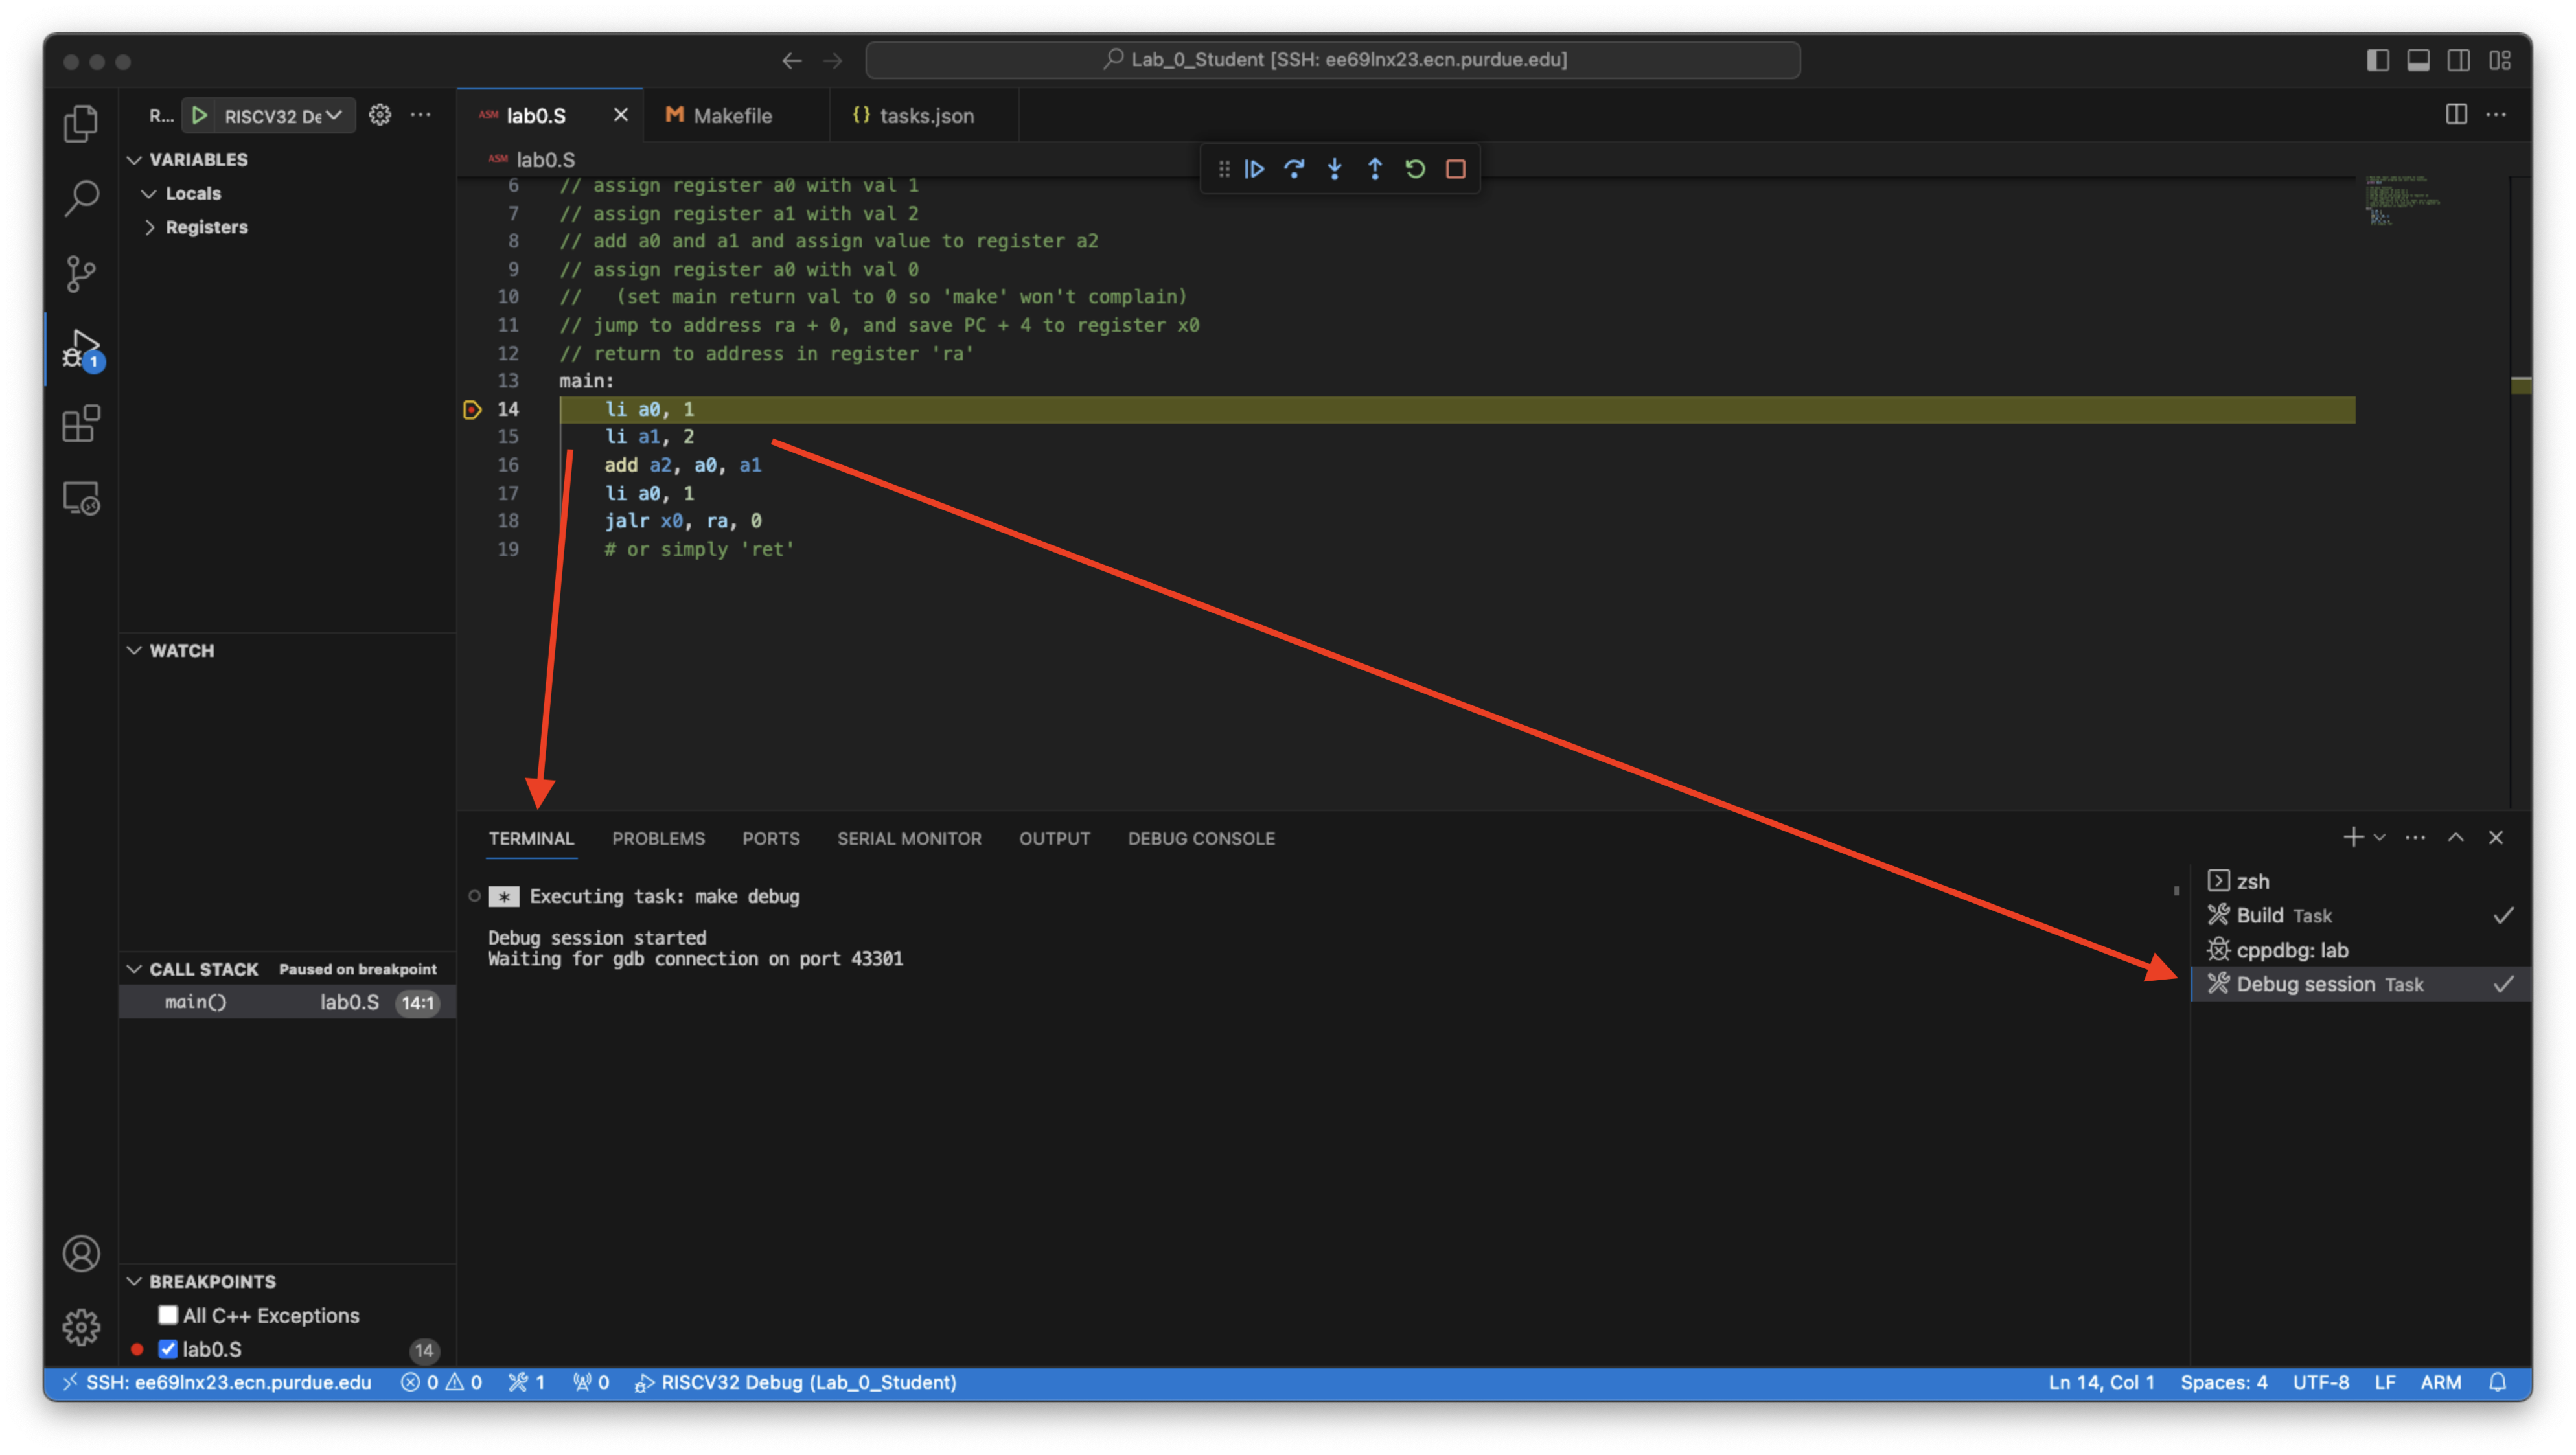
Task: Select the Build Task terminal entry
Action: pos(2361,915)
